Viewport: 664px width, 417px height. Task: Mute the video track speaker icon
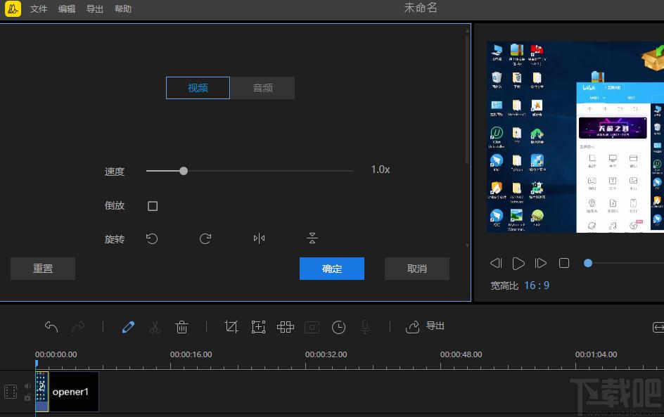click(27, 386)
